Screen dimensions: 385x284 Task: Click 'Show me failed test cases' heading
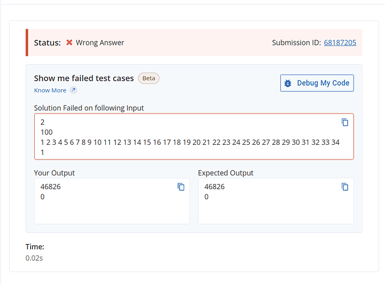pyautogui.click(x=84, y=78)
